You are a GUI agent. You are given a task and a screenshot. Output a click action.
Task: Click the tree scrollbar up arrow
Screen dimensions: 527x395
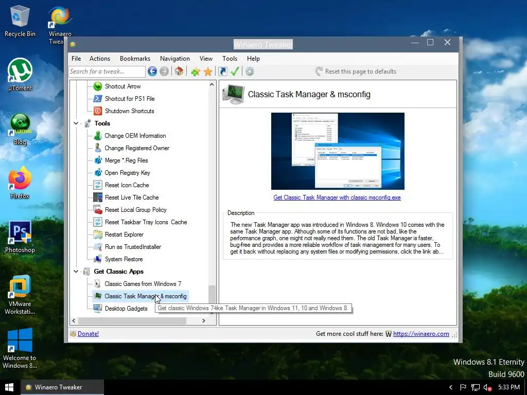212,85
